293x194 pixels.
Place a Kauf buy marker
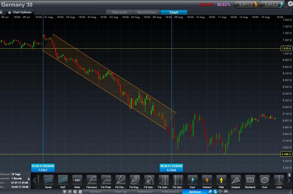(193, 182)
